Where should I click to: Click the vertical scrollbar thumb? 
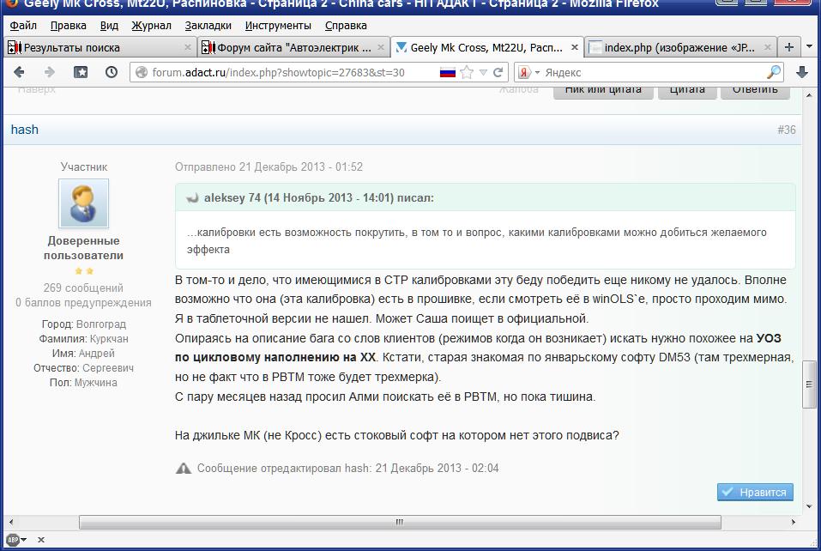[x=809, y=384]
